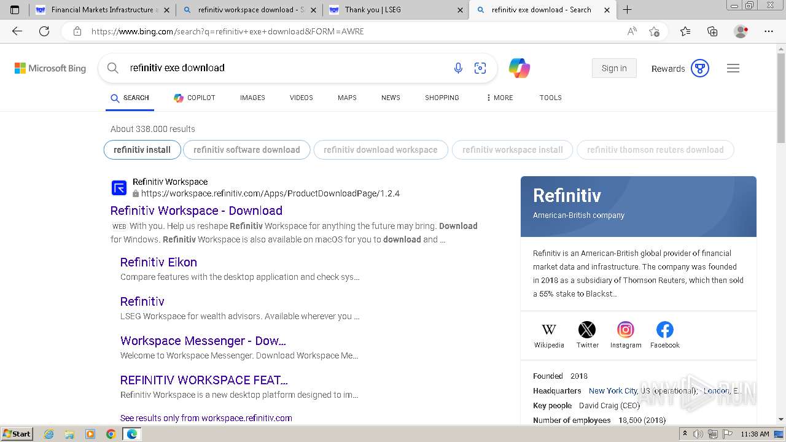Open REFINITIV WORKSPACE FEAT… sublink
Image resolution: width=786 pixels, height=442 pixels.
[x=204, y=380]
